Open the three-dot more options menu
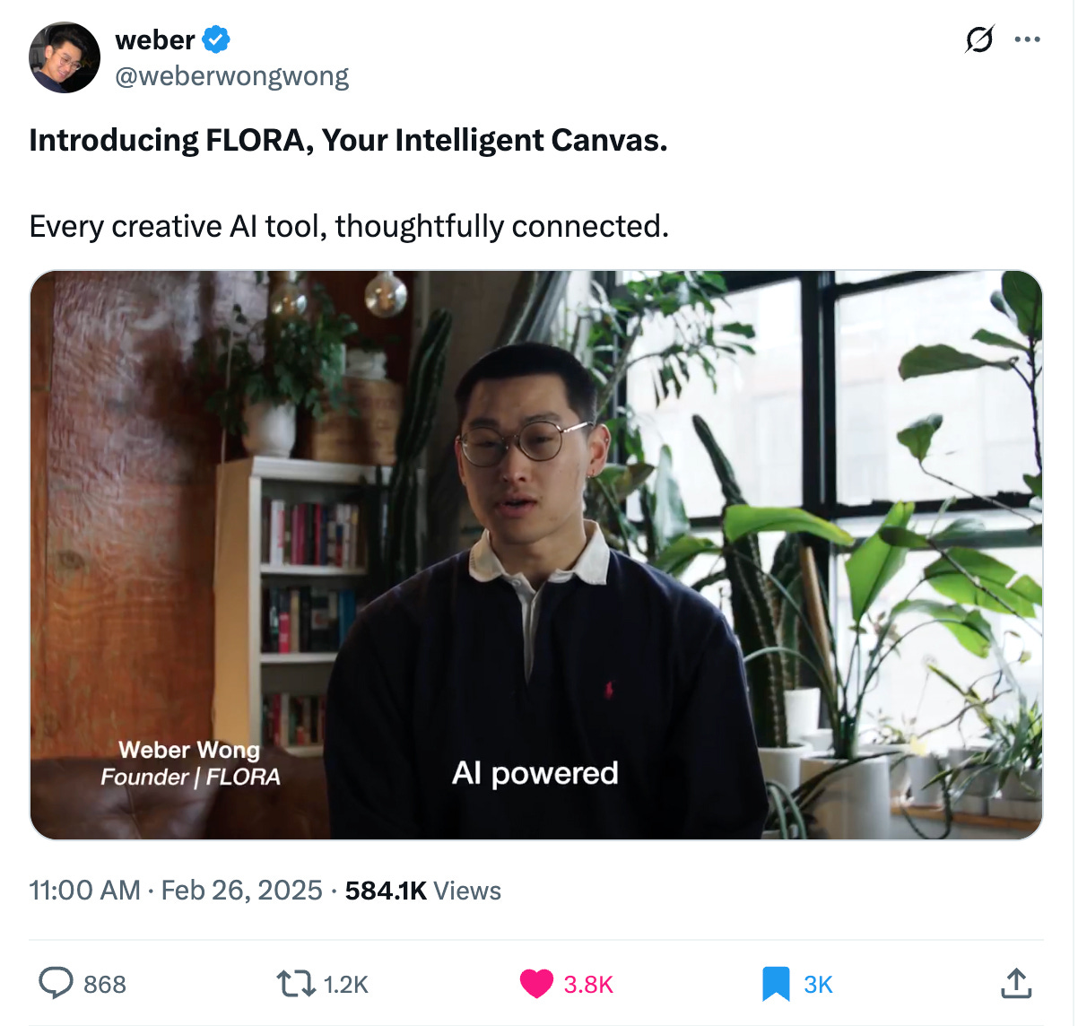This screenshot has width=1078, height=1026. 1027,39
